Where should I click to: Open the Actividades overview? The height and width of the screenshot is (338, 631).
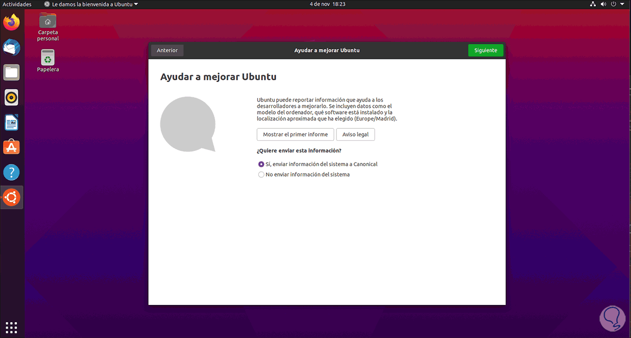pos(17,4)
